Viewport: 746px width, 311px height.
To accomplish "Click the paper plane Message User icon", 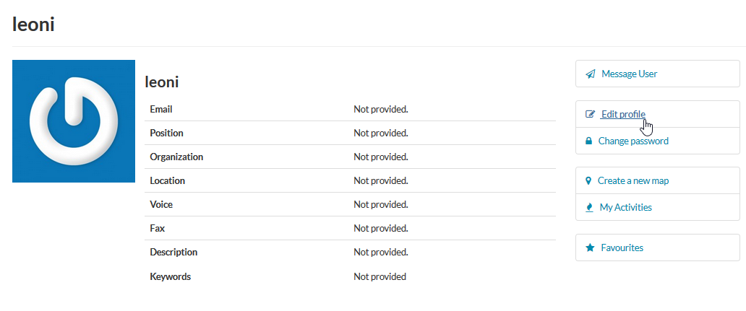I will click(591, 74).
